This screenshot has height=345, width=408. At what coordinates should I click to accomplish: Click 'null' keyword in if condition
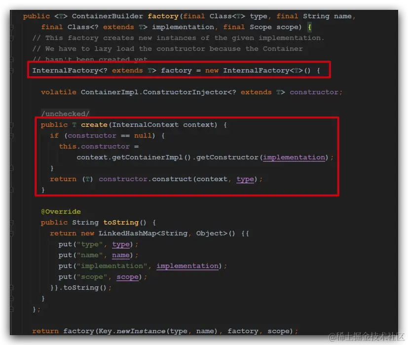coord(143,136)
